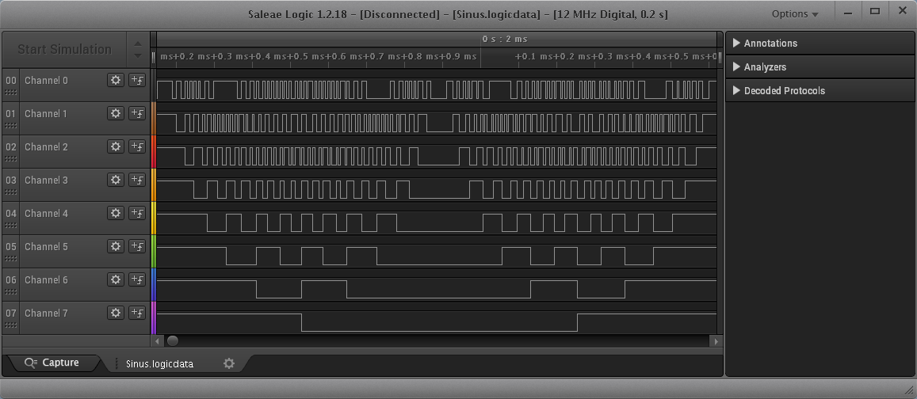917x399 pixels.
Task: Select the Channel 5 label
Action: click(x=46, y=247)
